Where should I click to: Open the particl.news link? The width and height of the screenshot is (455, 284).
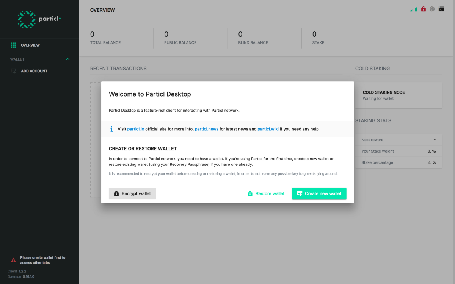click(x=207, y=129)
